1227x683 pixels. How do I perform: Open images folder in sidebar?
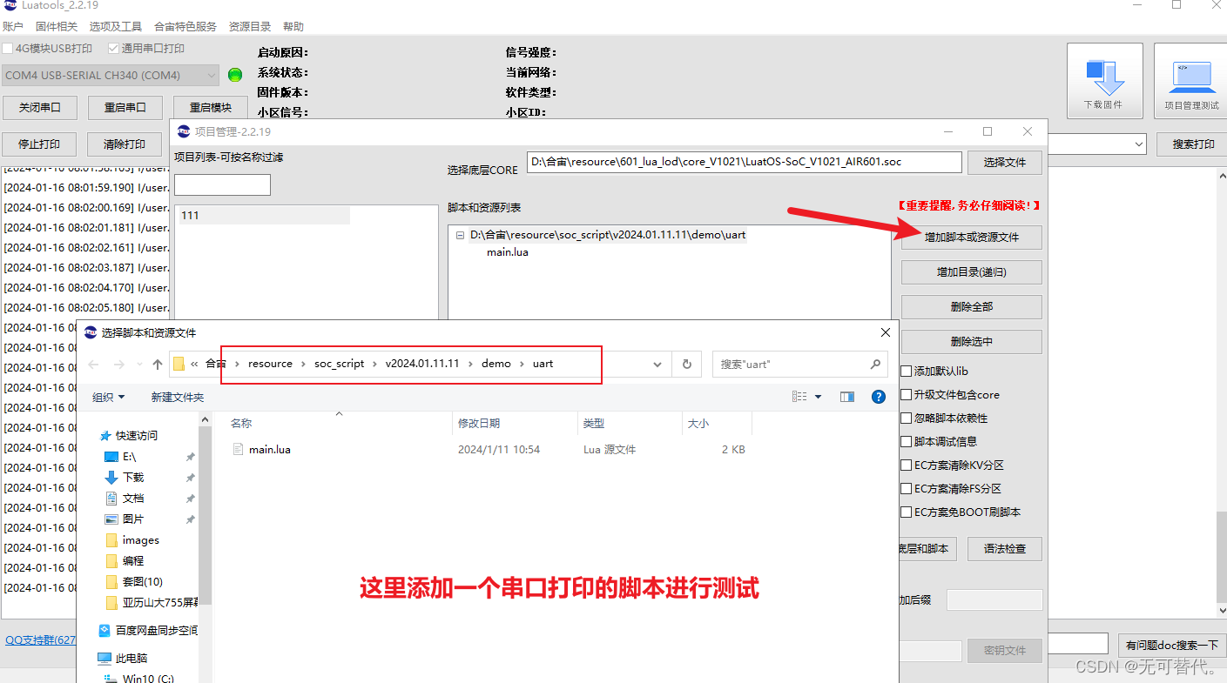coord(140,539)
